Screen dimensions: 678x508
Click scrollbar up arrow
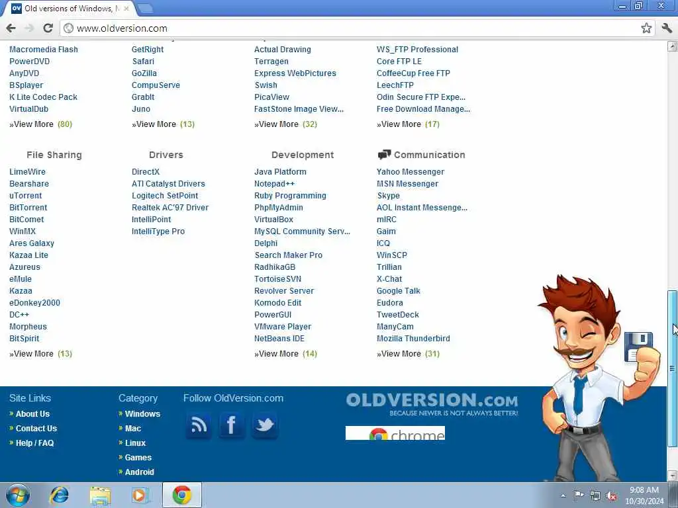coord(672,46)
